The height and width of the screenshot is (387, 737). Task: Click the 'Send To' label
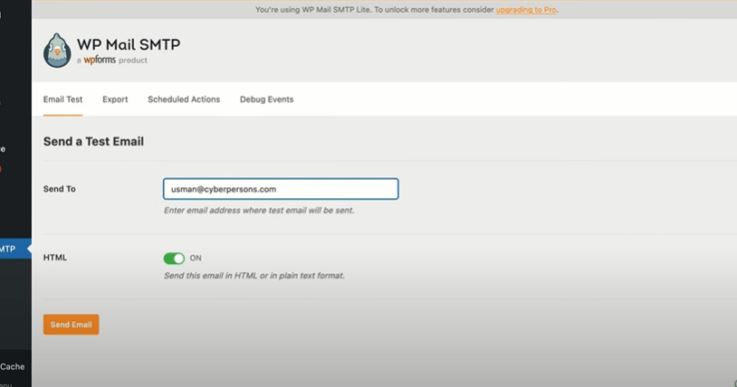59,189
